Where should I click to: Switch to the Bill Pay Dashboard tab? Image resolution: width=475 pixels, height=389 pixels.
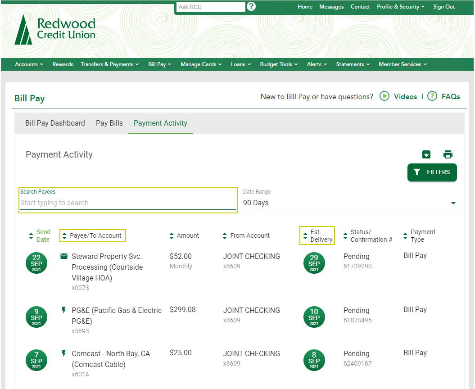click(55, 123)
